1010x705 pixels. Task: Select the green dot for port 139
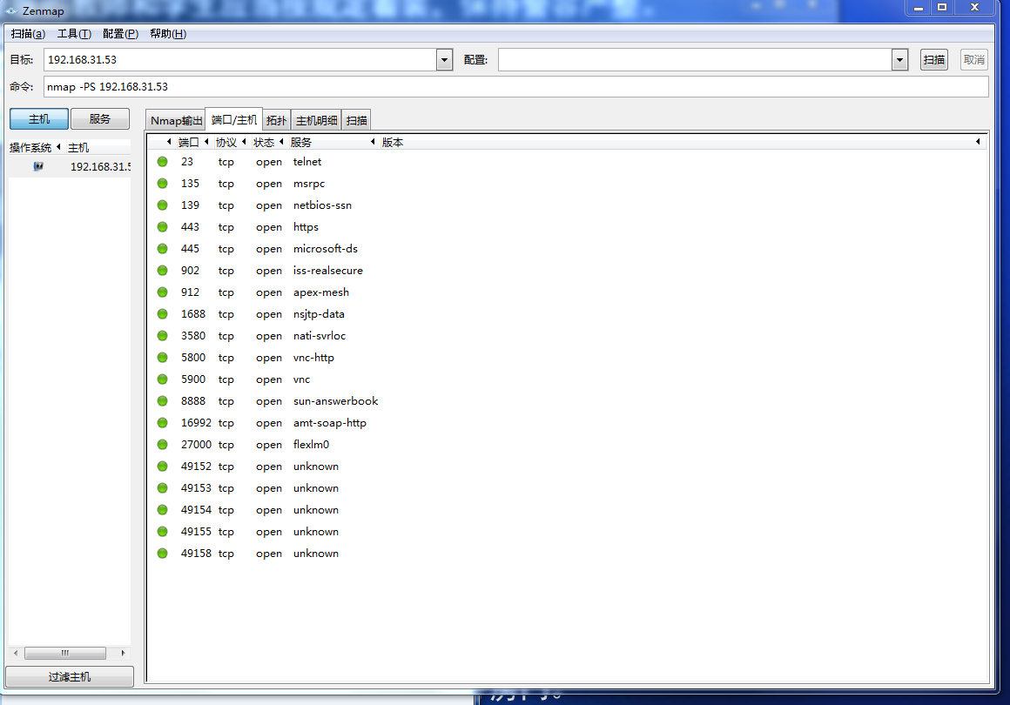162,205
